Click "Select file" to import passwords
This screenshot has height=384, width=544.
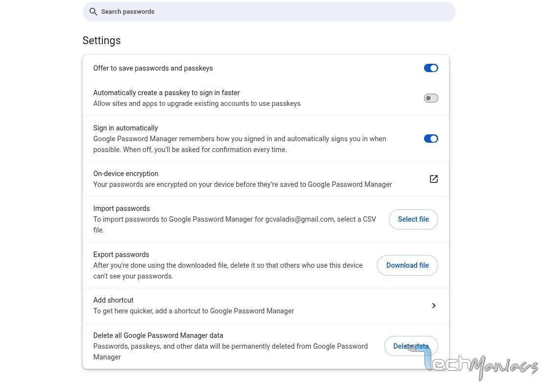pos(413,219)
